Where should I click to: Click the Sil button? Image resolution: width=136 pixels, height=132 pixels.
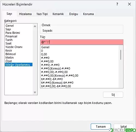(x=113, y=95)
